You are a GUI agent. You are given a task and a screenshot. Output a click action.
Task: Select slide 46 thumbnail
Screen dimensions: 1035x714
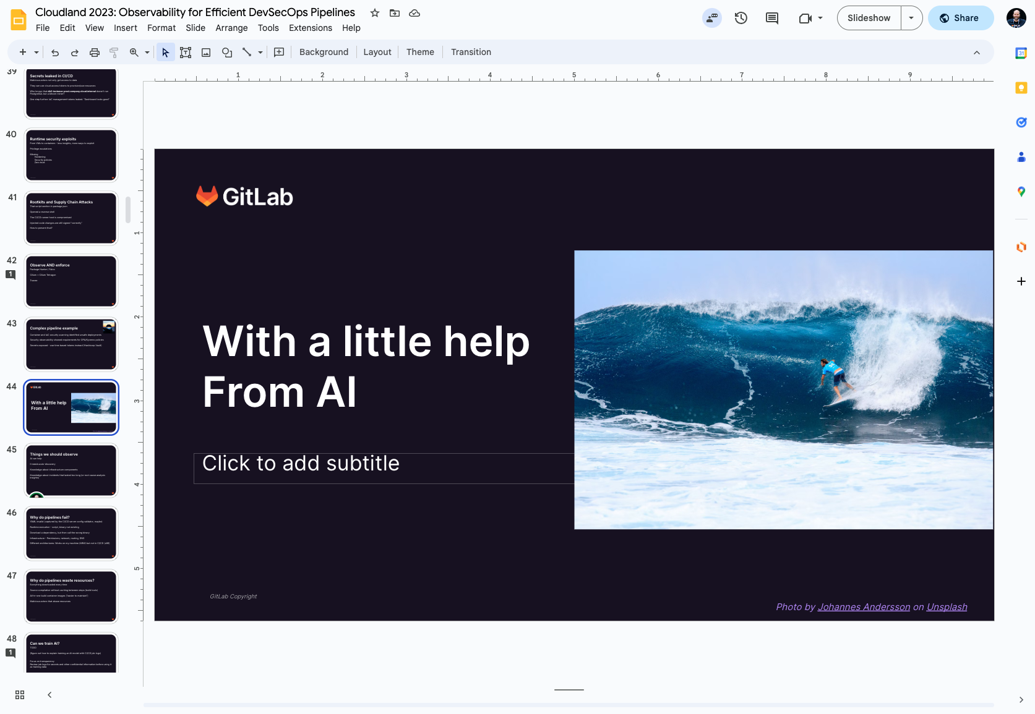tap(71, 533)
